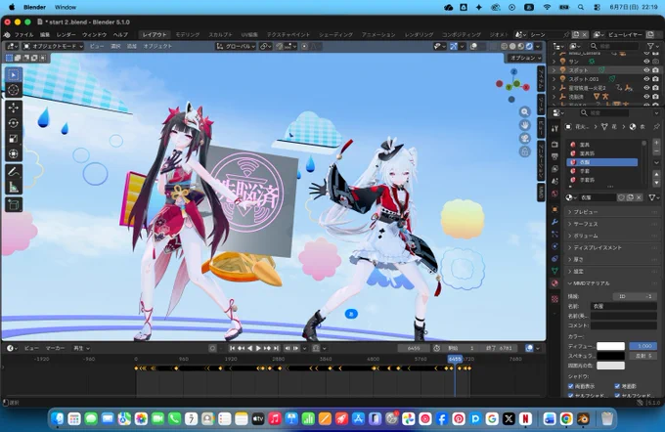Open the Object properties tab
The height and width of the screenshot is (432, 665).
tap(554, 209)
